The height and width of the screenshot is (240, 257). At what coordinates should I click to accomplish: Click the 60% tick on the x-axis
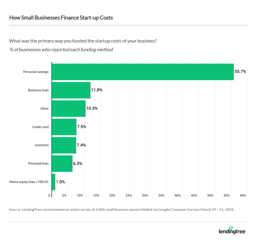click(243, 196)
